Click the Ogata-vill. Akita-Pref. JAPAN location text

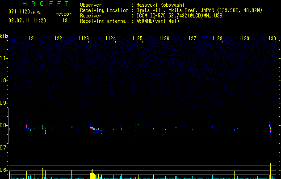[199, 10]
